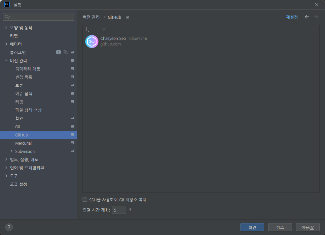Expand the 언어 및 프레임워크 section
Viewport: 325px width, 235px height.
point(6,167)
